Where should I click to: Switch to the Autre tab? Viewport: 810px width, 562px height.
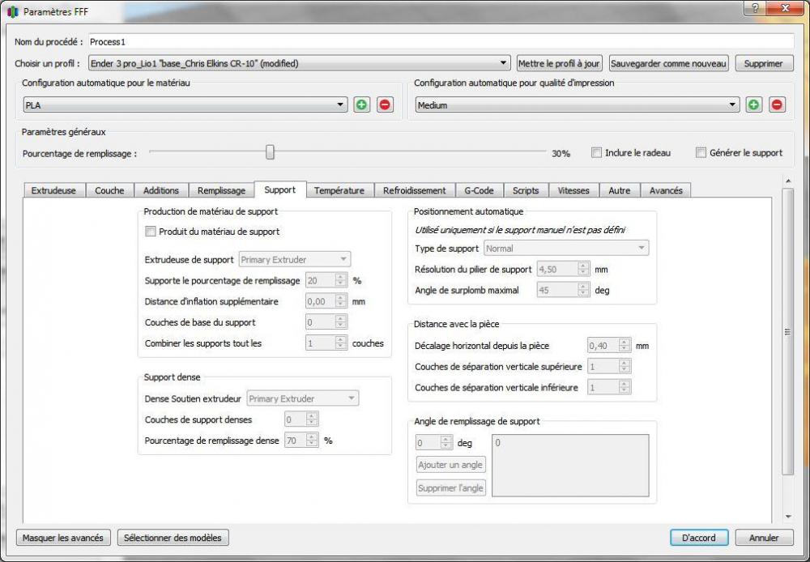tap(620, 190)
